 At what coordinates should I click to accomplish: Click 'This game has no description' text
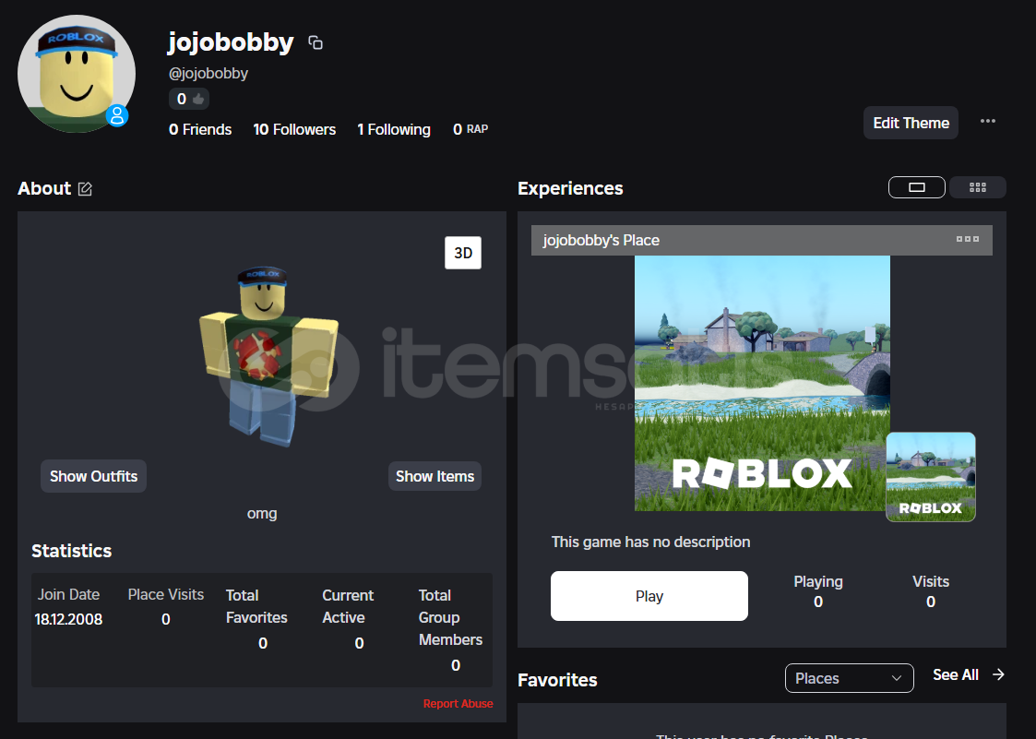coord(650,542)
